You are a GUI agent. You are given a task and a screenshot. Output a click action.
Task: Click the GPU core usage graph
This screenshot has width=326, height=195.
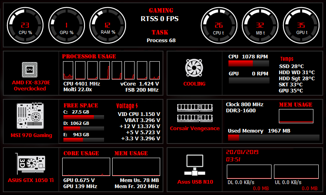[86, 167]
